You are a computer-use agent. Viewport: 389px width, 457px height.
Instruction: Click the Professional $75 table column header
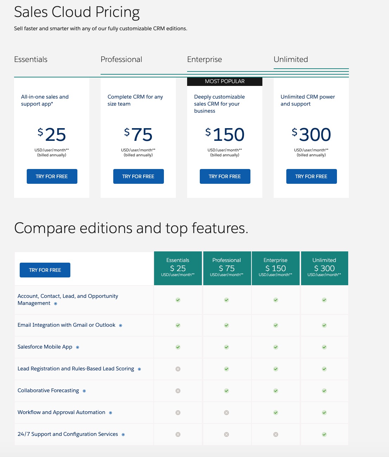[x=227, y=268]
